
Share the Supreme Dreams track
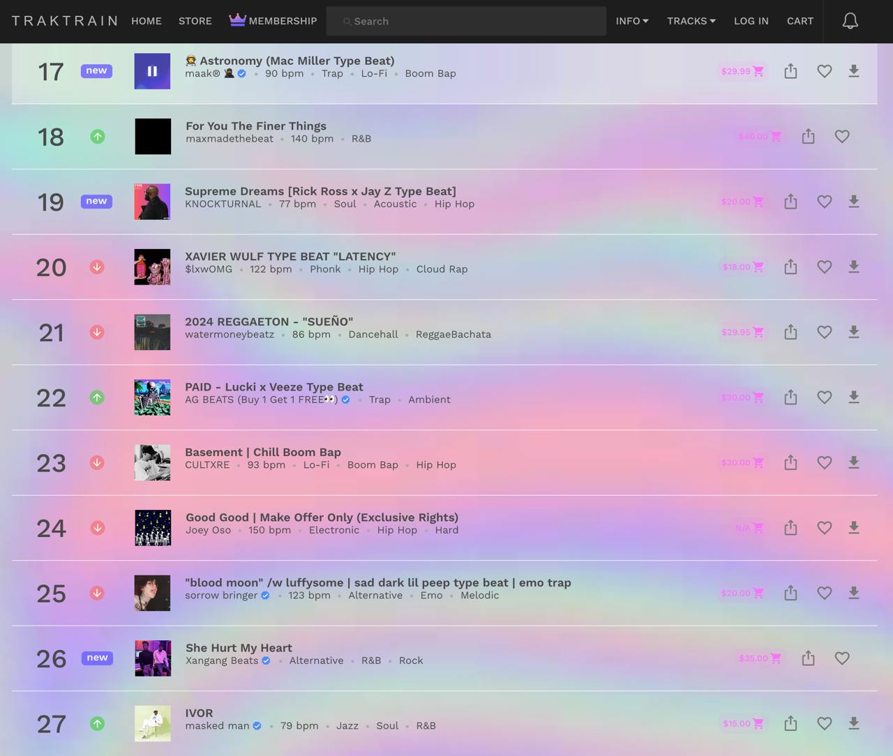(x=790, y=202)
